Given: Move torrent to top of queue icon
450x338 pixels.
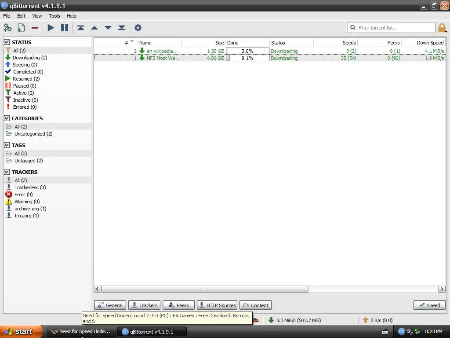Looking at the screenshot, I should (81, 28).
